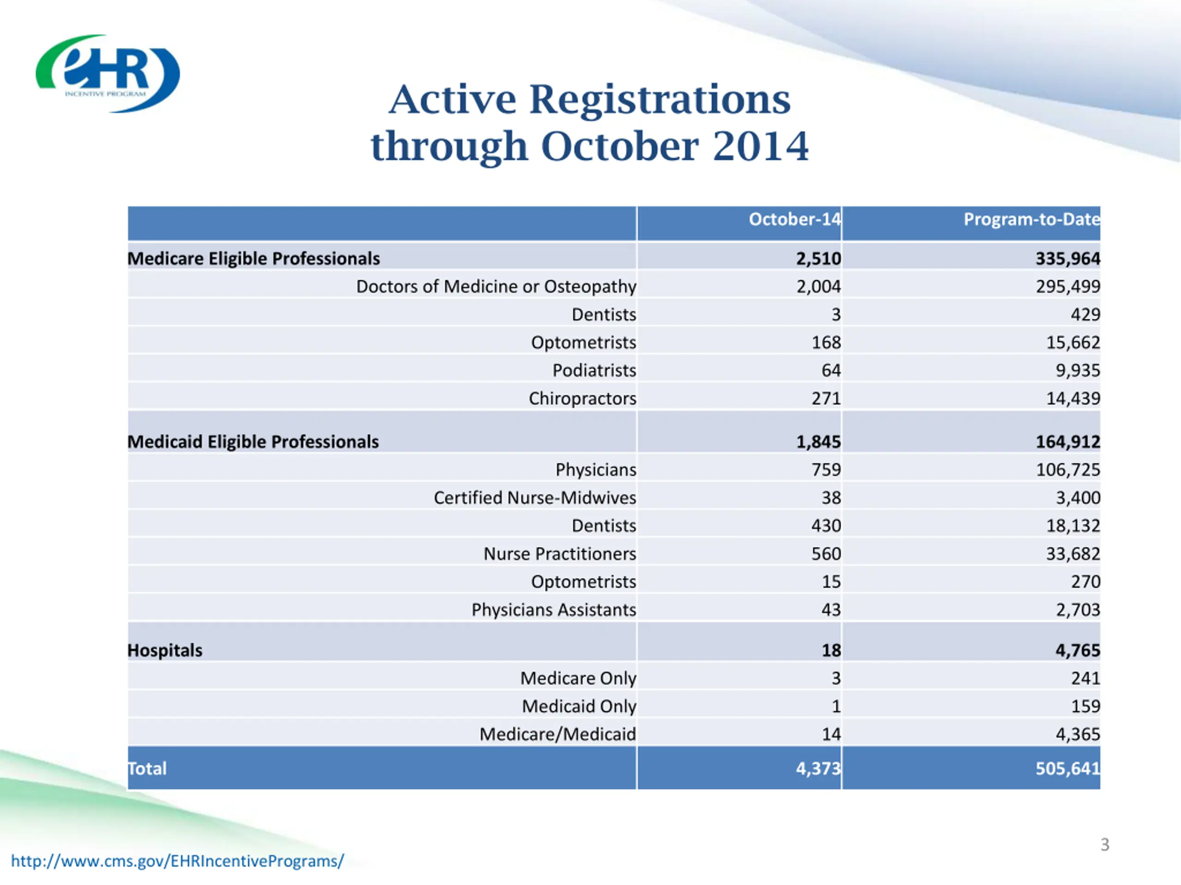Click the value 38 for Nurse-Midwives
1181x885 pixels.
[x=831, y=498]
